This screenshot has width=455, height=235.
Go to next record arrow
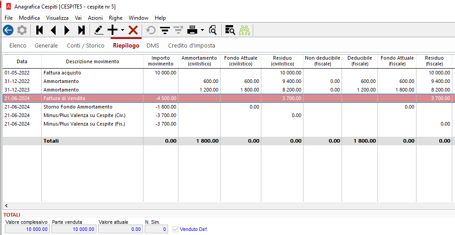[x=67, y=30]
